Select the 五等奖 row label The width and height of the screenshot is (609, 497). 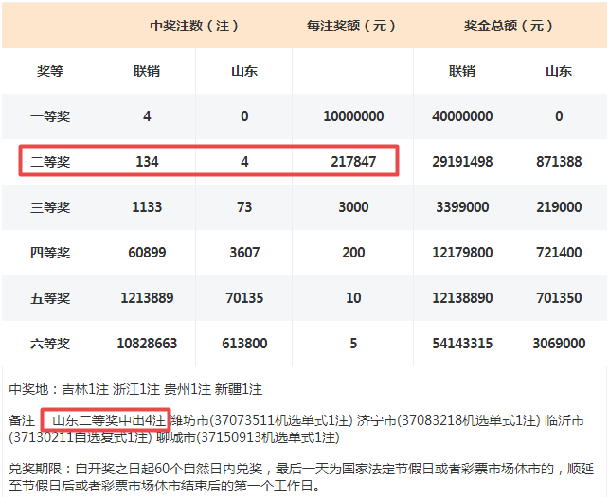pyautogui.click(x=50, y=298)
